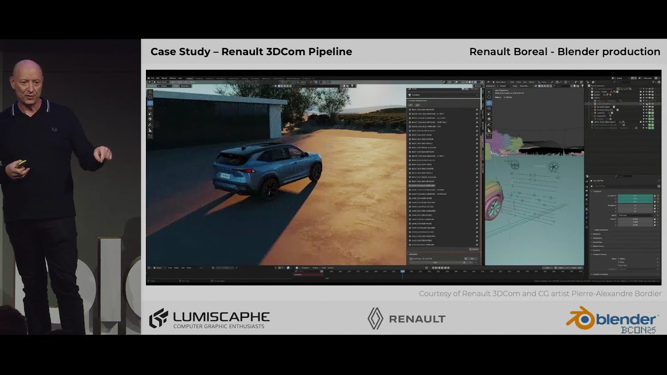Open the Window menu
The width and height of the screenshot is (667, 375).
pos(172,78)
